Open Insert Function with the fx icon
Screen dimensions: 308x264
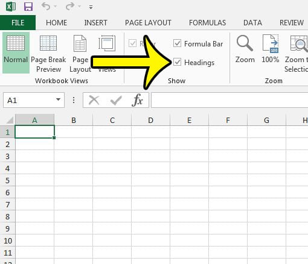[x=138, y=100]
